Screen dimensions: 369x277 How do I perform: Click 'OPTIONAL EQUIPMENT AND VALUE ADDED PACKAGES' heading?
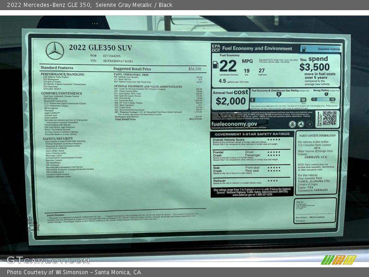pos(148,86)
